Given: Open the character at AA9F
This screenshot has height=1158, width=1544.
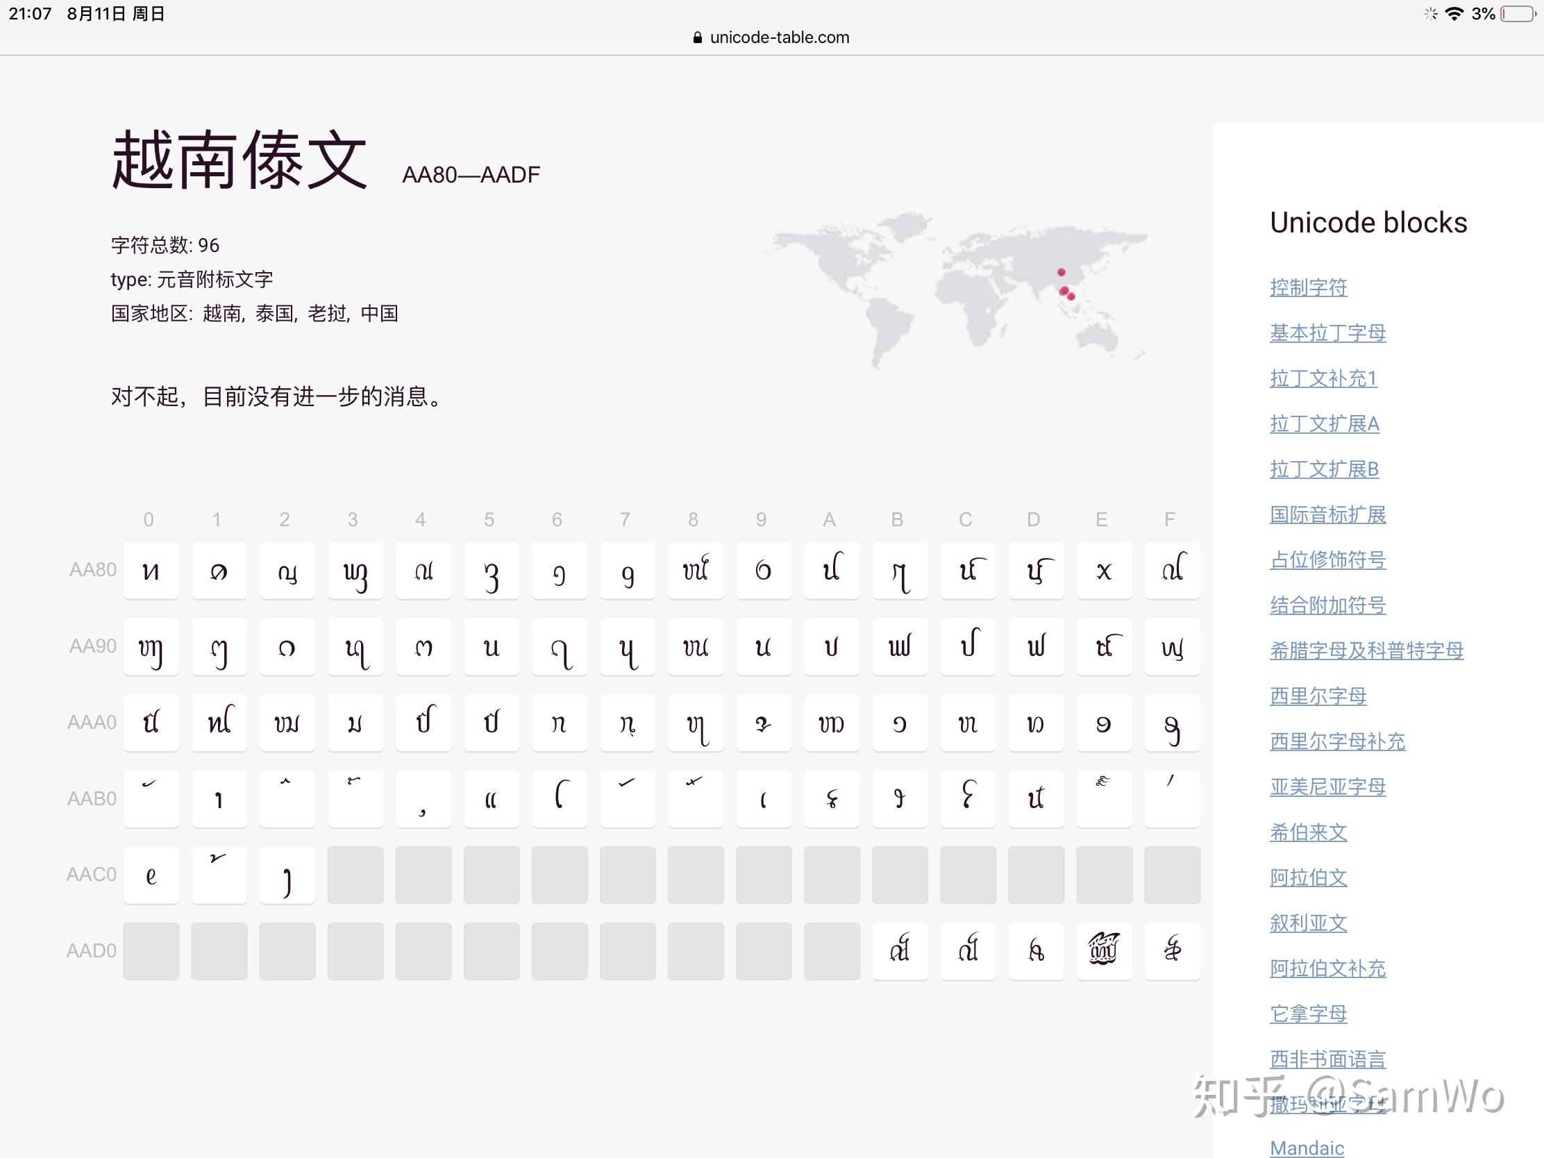Looking at the screenshot, I should (x=1172, y=646).
